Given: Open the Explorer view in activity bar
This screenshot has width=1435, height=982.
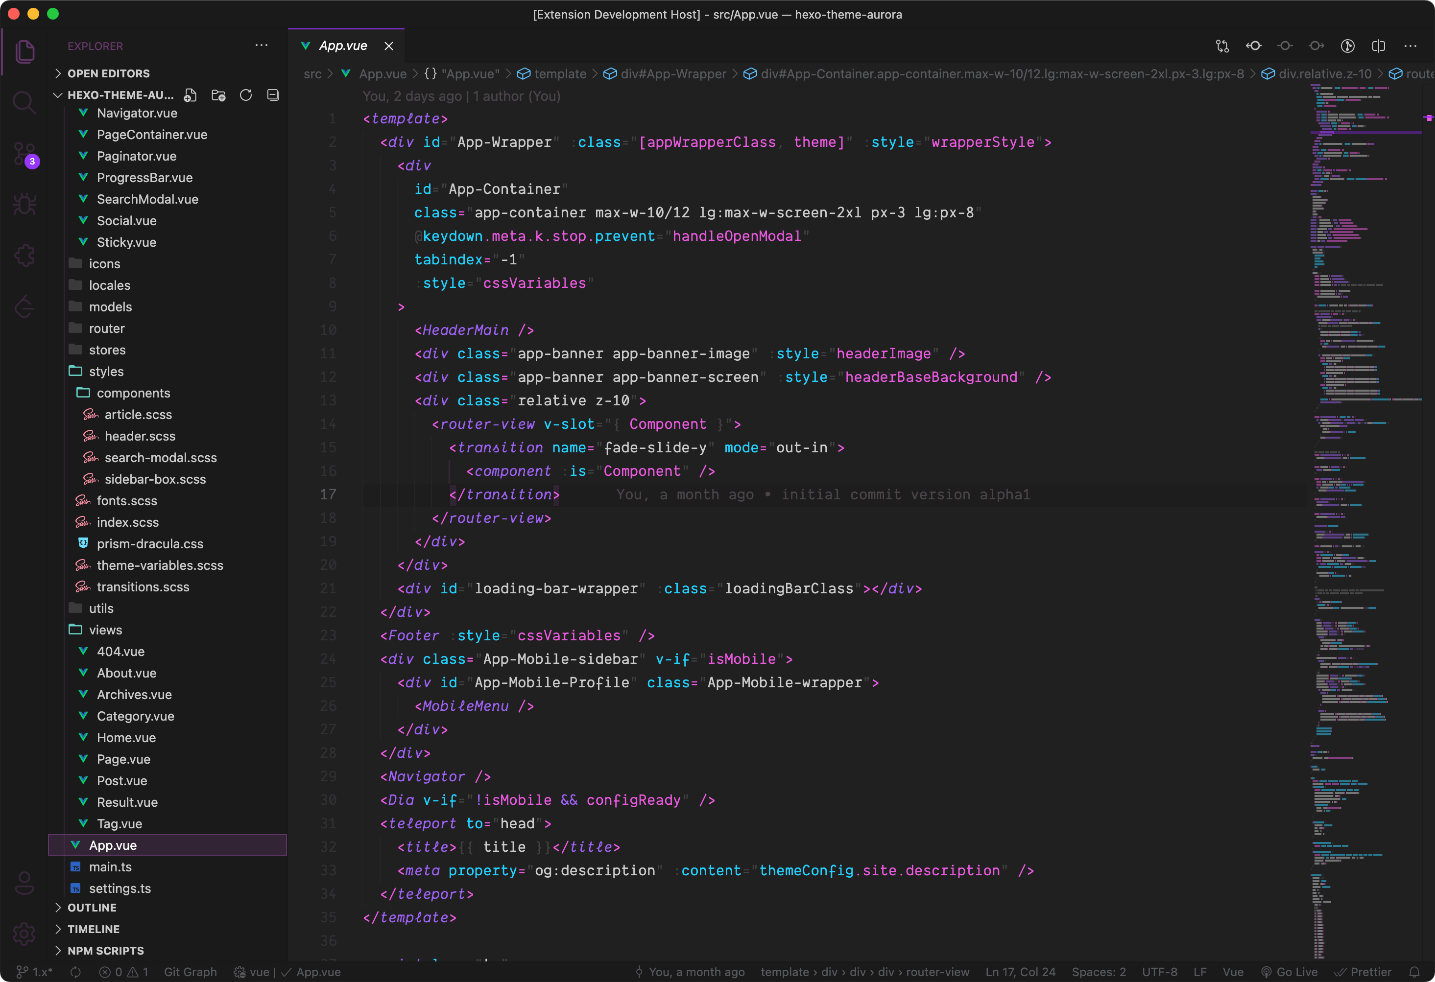Looking at the screenshot, I should 24,51.
